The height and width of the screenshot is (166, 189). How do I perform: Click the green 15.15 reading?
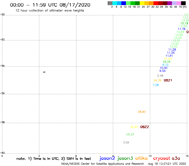167,62
